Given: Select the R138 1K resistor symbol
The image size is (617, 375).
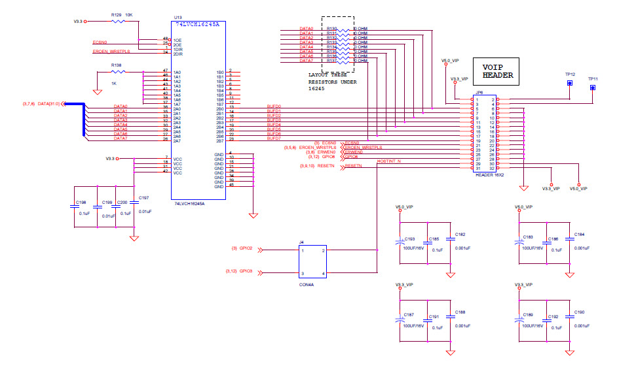Looking at the screenshot, I should click(118, 73).
